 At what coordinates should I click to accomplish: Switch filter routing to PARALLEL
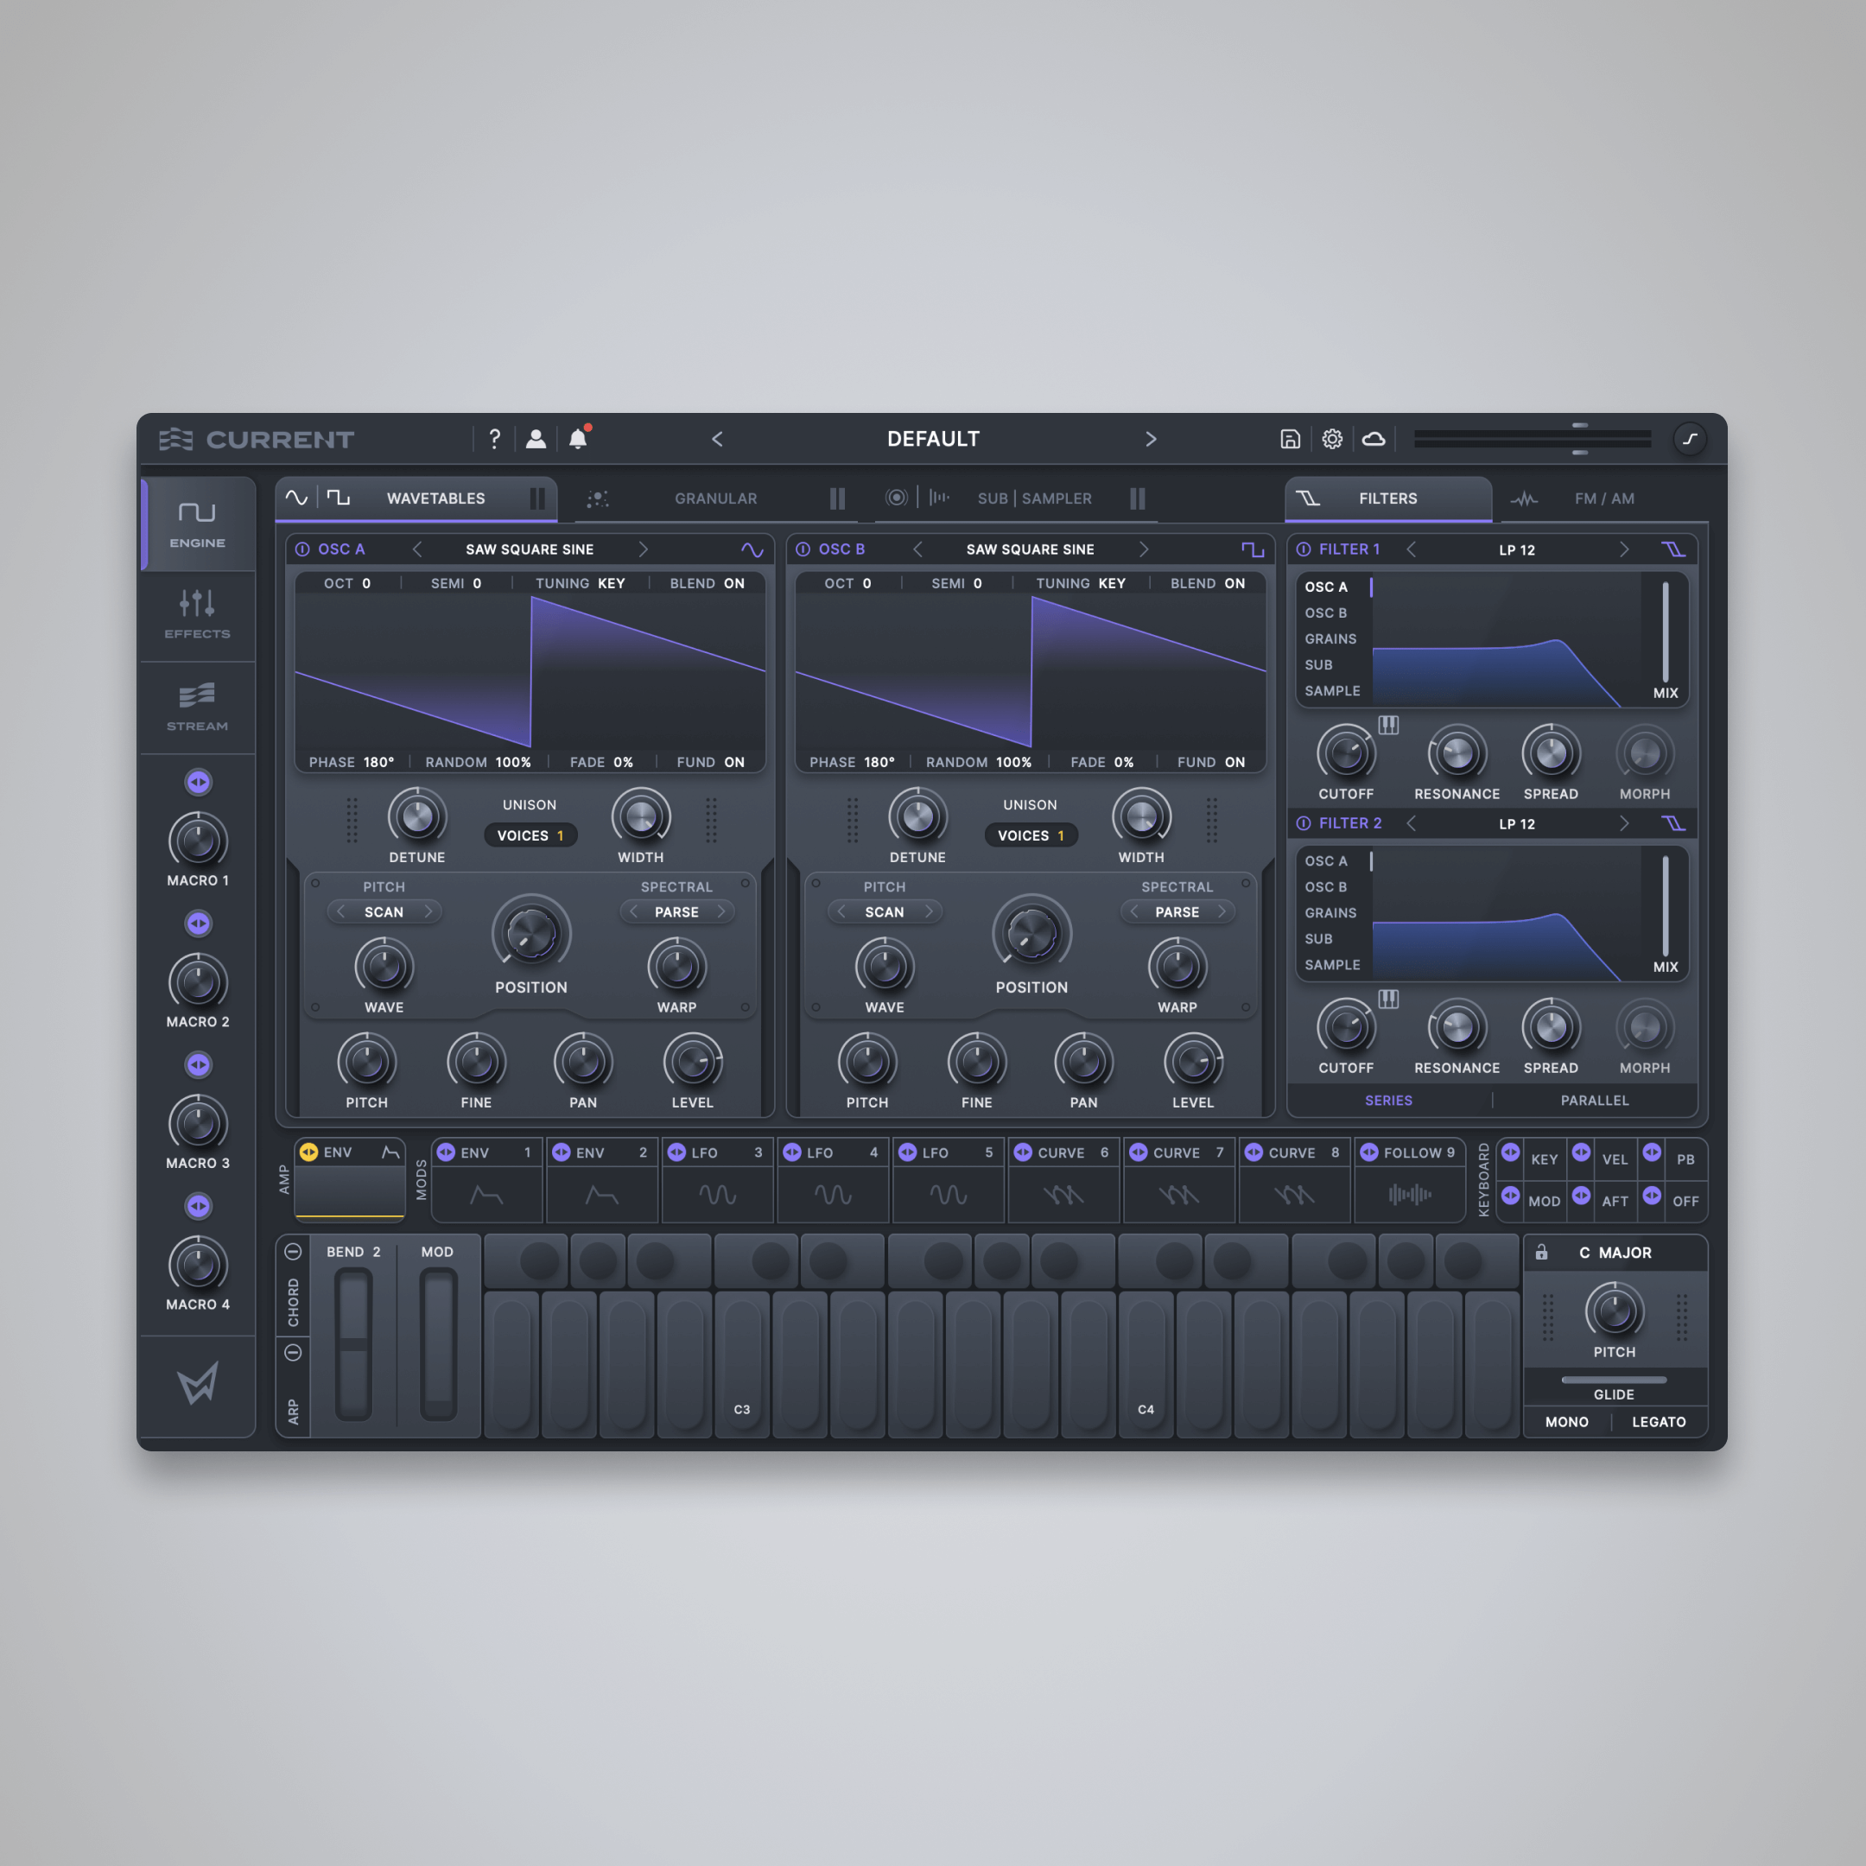[1595, 1100]
